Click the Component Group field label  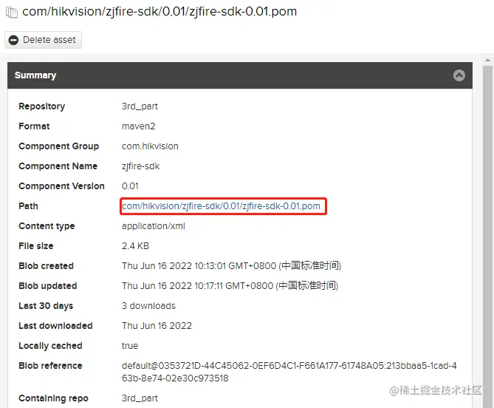58,146
